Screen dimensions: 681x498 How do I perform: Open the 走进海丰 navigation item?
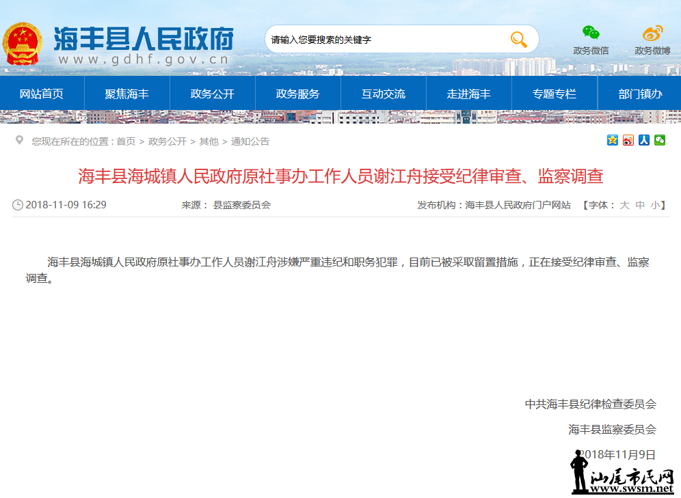click(469, 94)
